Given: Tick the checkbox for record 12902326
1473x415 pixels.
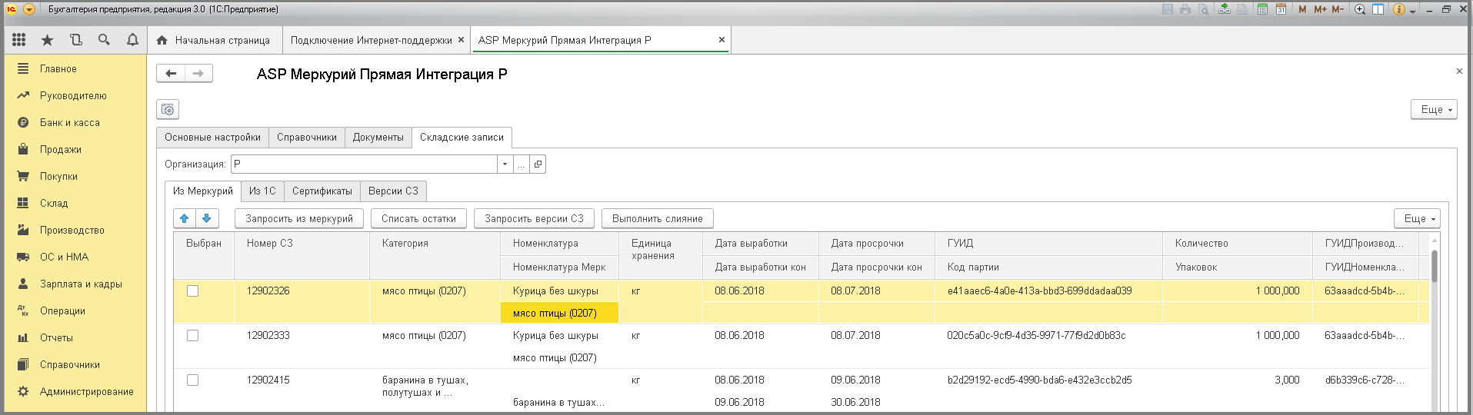Looking at the screenshot, I should [x=192, y=290].
